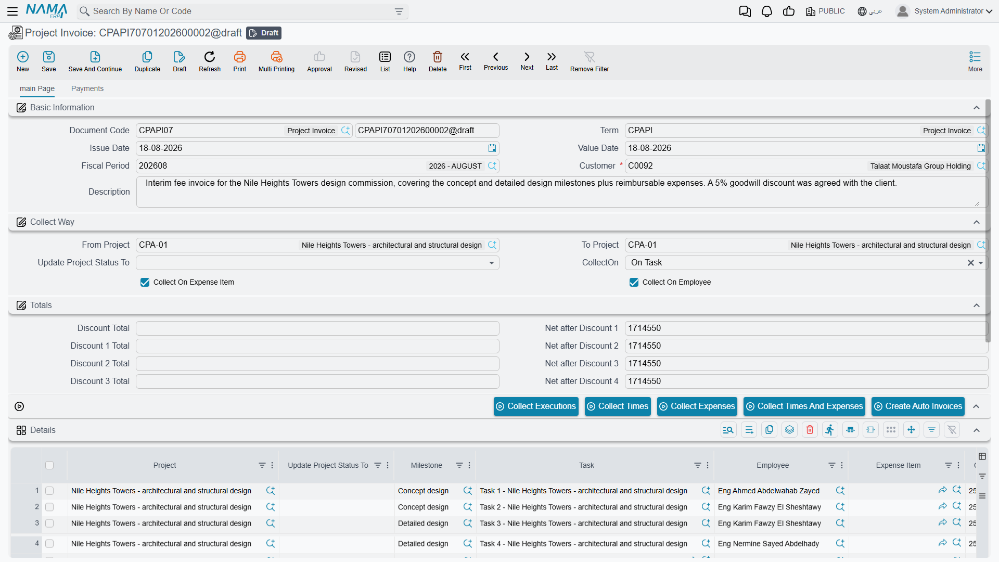Click the Discount Total field
Screen dimensions: 999x562
[x=317, y=328]
